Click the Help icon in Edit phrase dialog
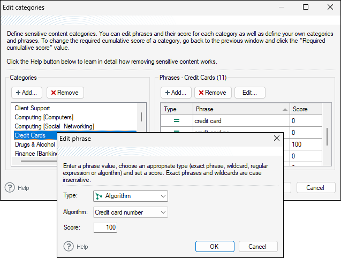This screenshot has height=259, width=341. click(x=69, y=247)
